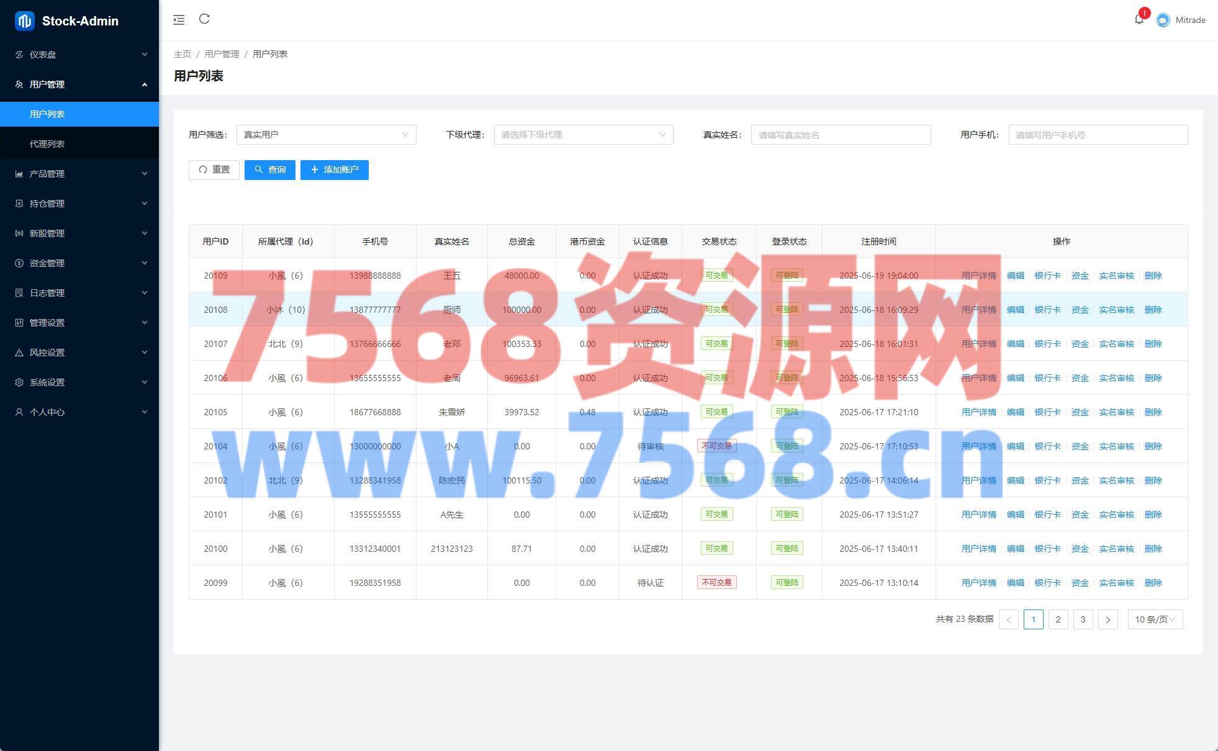
Task: Click the 系统设置 gear icon
Action: pyautogui.click(x=19, y=382)
